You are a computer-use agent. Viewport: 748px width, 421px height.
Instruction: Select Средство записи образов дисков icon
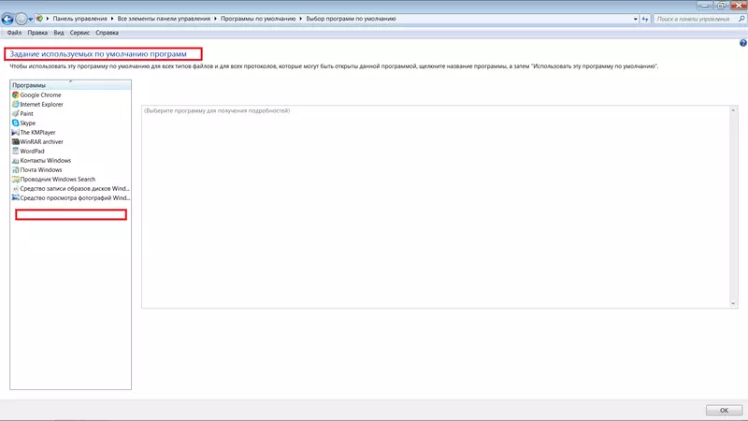15,189
